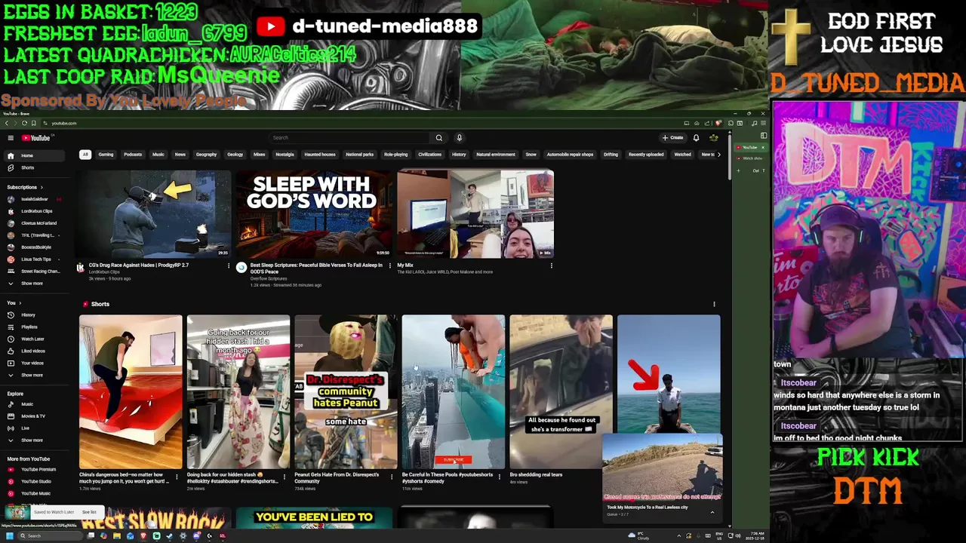Screen dimensions: 966x543
Task: Open China's dangerous bed short
Action: (x=131, y=392)
